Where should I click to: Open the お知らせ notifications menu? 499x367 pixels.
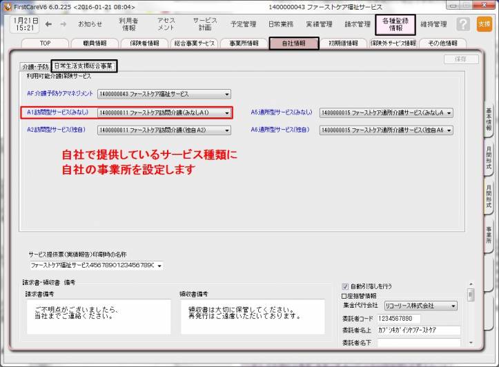(90, 24)
